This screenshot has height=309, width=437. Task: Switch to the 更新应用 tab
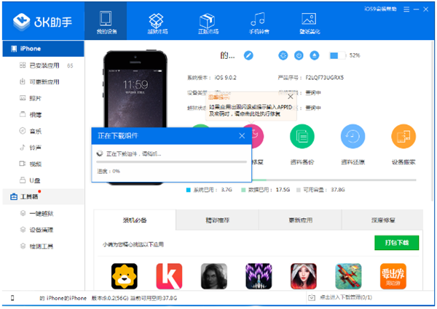pos(300,220)
